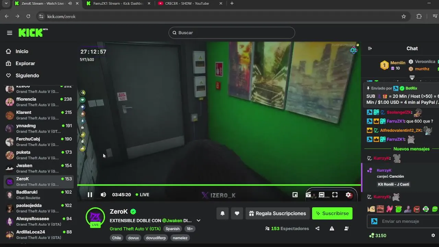
Task: Open chat settings gear at bottom
Action: (x=433, y=235)
